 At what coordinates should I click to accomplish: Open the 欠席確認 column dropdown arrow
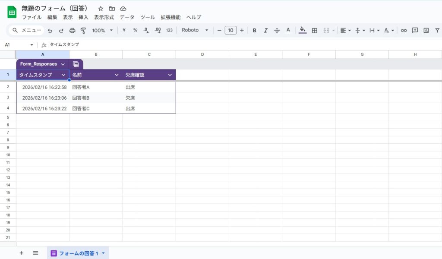[x=170, y=75]
